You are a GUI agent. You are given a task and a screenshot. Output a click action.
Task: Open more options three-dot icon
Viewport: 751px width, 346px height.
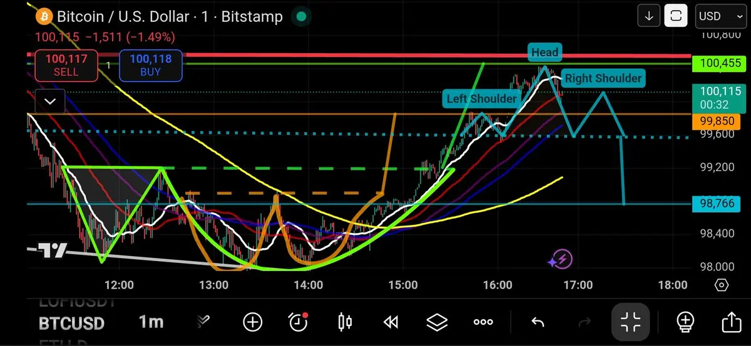pos(483,322)
